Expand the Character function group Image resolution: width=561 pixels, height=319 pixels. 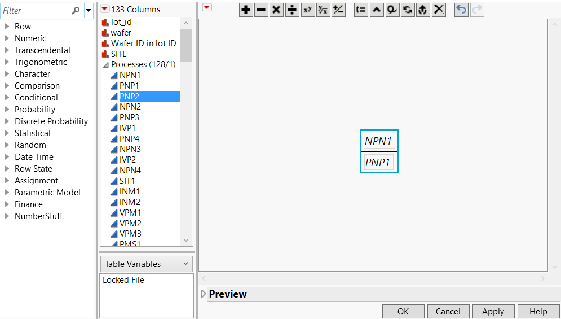(6, 74)
